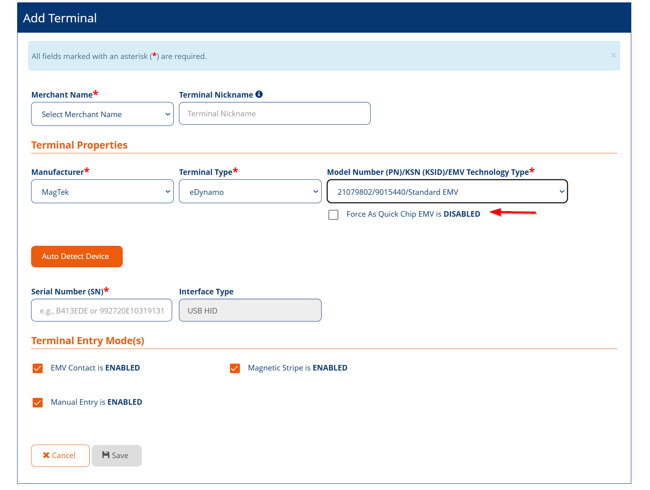The height and width of the screenshot is (490, 650).
Task: Click the EMV Contact is ENABLED label
Action: tap(95, 368)
